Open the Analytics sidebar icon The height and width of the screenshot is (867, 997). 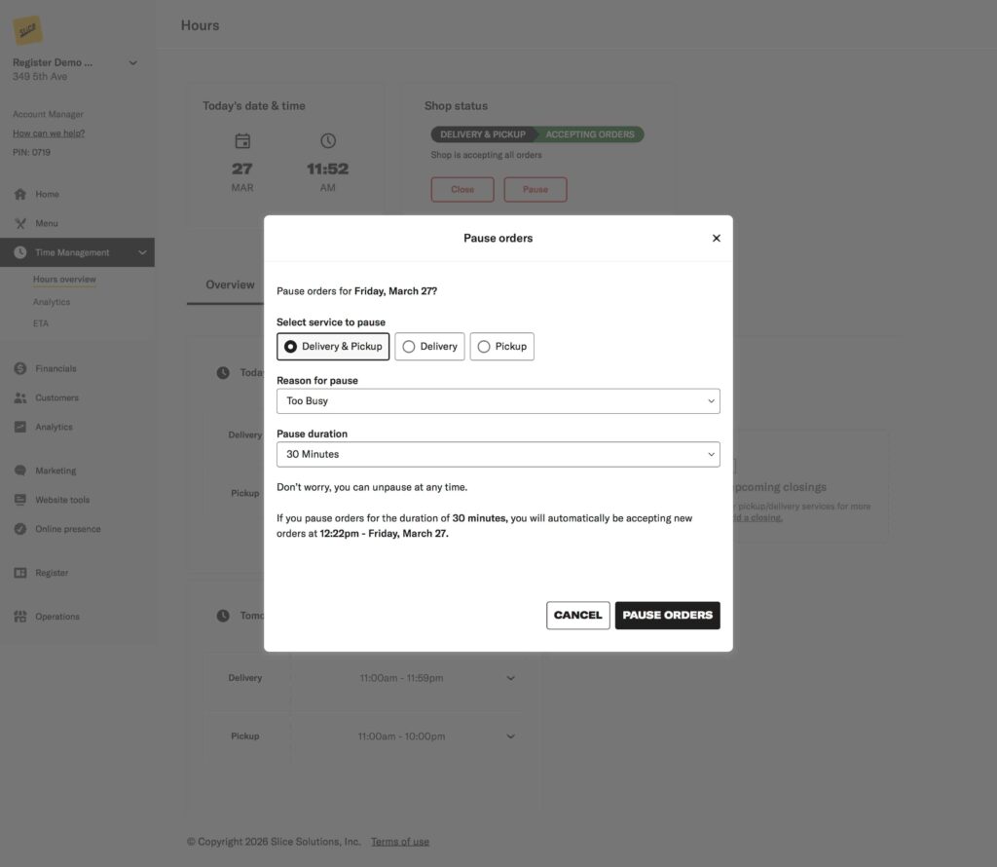(19, 427)
